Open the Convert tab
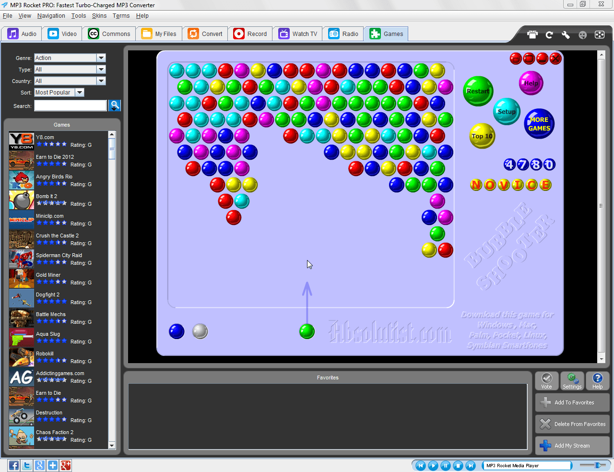The image size is (614, 472). 205,34
